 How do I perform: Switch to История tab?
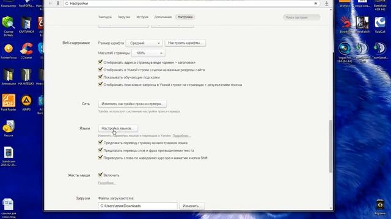142,17
